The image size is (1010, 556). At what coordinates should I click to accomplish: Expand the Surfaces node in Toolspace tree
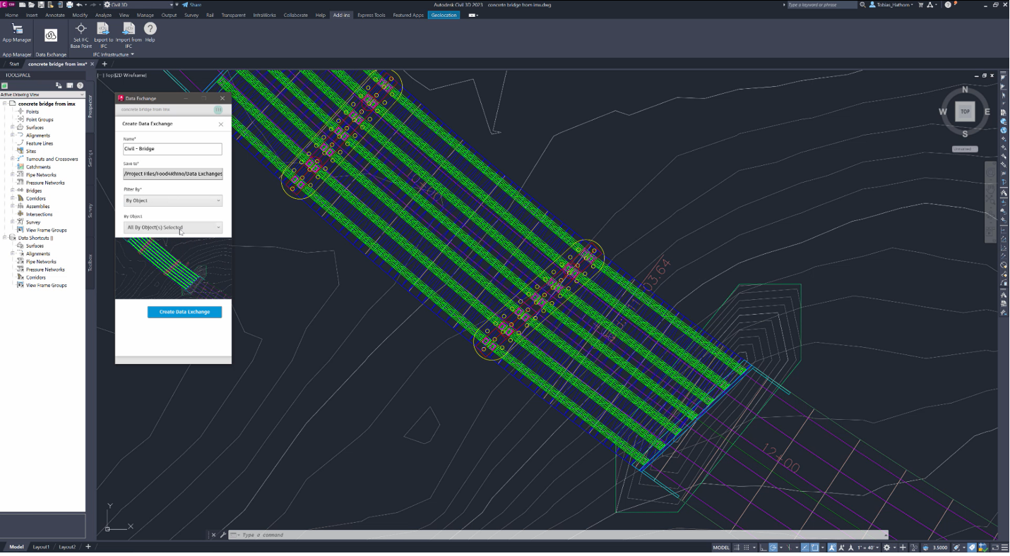coord(12,128)
